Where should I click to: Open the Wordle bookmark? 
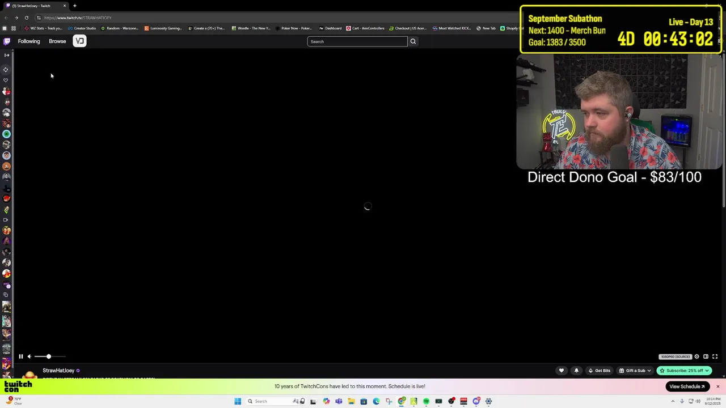(251, 28)
